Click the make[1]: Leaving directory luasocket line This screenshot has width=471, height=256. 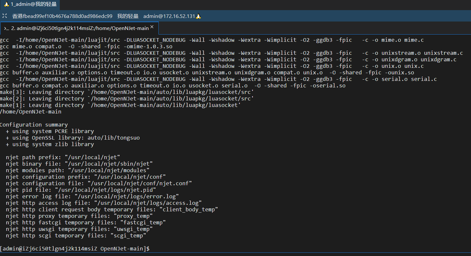[120, 105]
